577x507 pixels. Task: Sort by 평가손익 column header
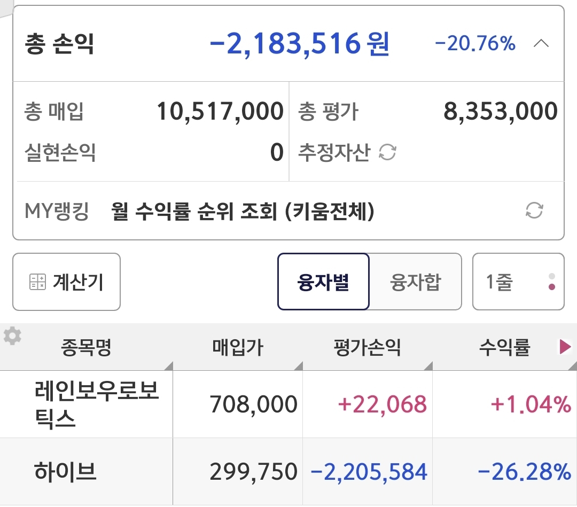367,347
